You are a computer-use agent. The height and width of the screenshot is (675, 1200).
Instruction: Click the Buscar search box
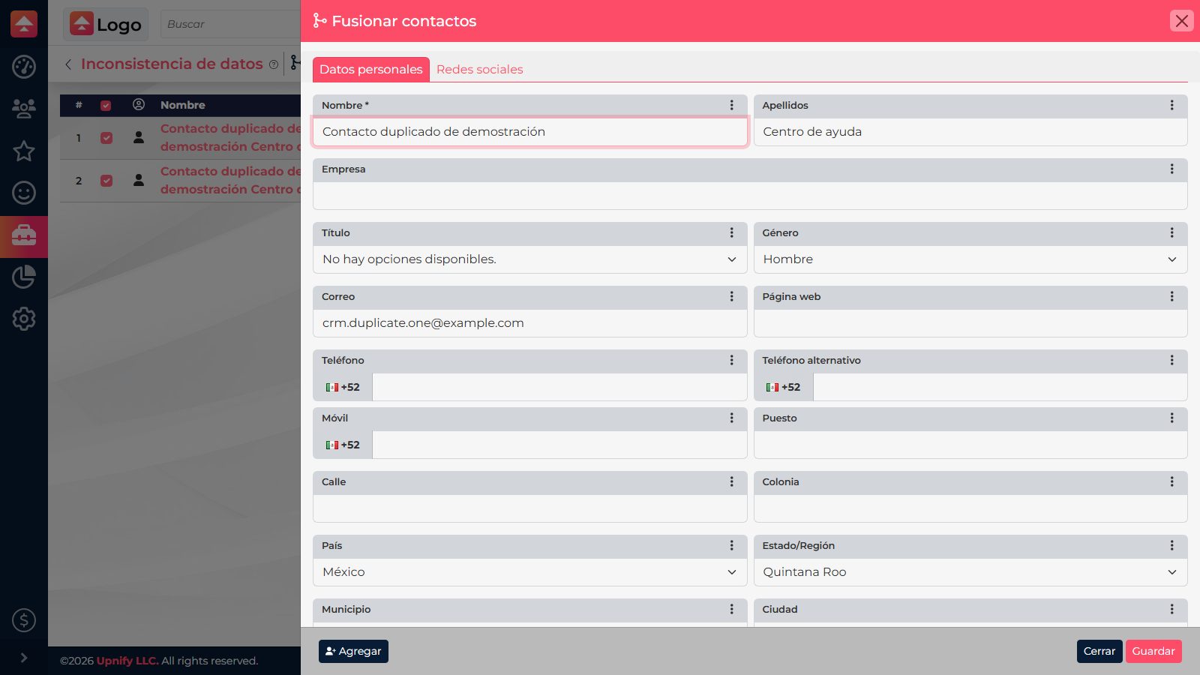[x=230, y=24]
